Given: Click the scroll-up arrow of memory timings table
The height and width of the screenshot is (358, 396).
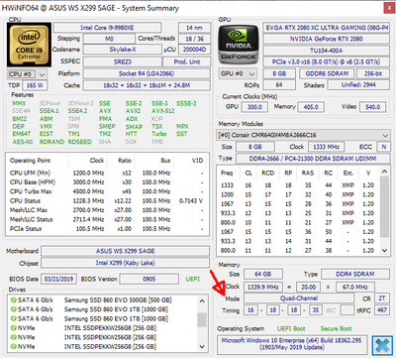Looking at the screenshot, I should tap(384, 172).
